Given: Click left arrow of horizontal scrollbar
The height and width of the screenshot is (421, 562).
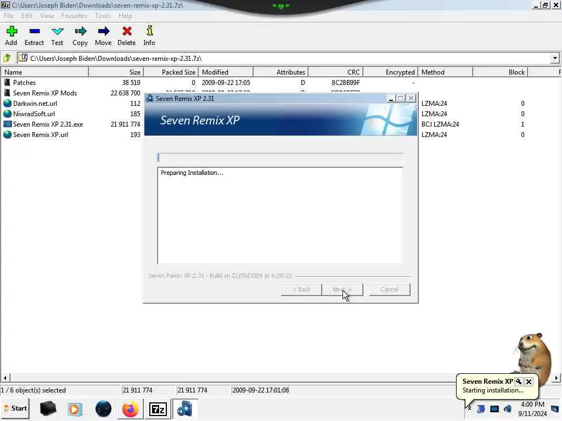Looking at the screenshot, I should point(4,378).
